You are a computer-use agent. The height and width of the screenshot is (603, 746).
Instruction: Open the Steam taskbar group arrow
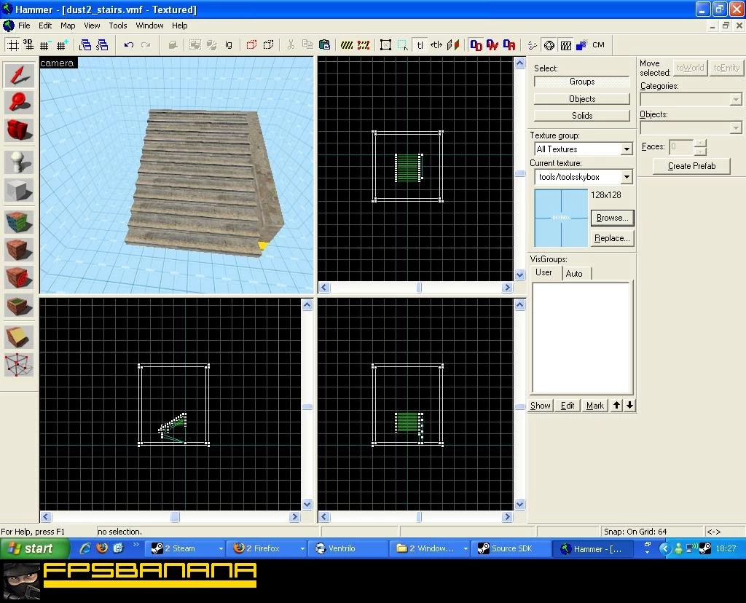pos(221,549)
